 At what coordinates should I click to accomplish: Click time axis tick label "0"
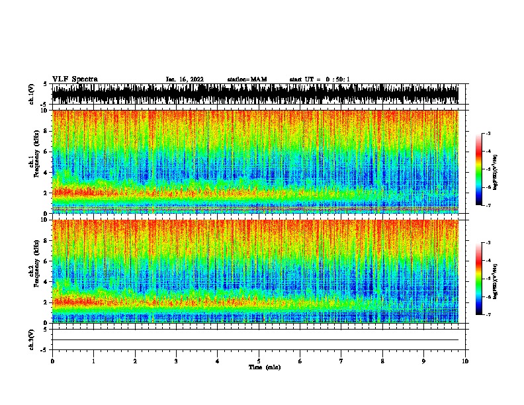(52, 361)
